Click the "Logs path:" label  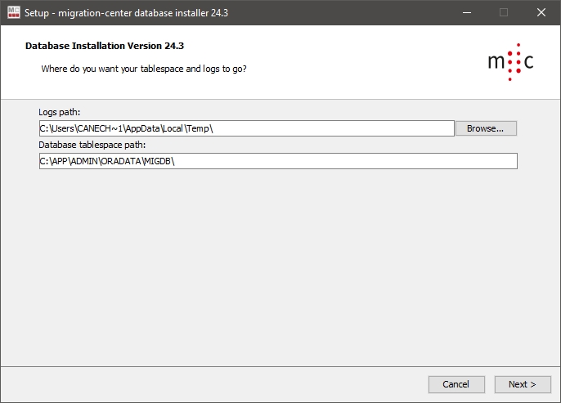point(60,112)
